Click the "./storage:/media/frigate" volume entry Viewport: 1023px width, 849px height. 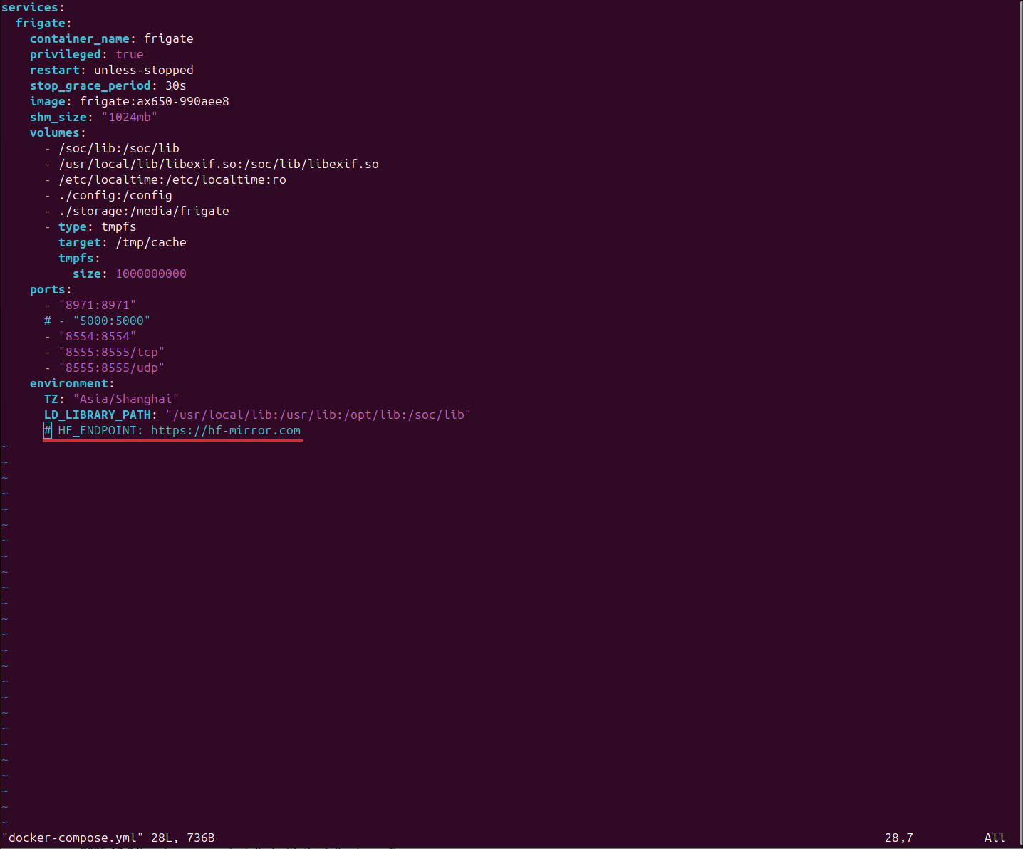pyautogui.click(x=143, y=212)
